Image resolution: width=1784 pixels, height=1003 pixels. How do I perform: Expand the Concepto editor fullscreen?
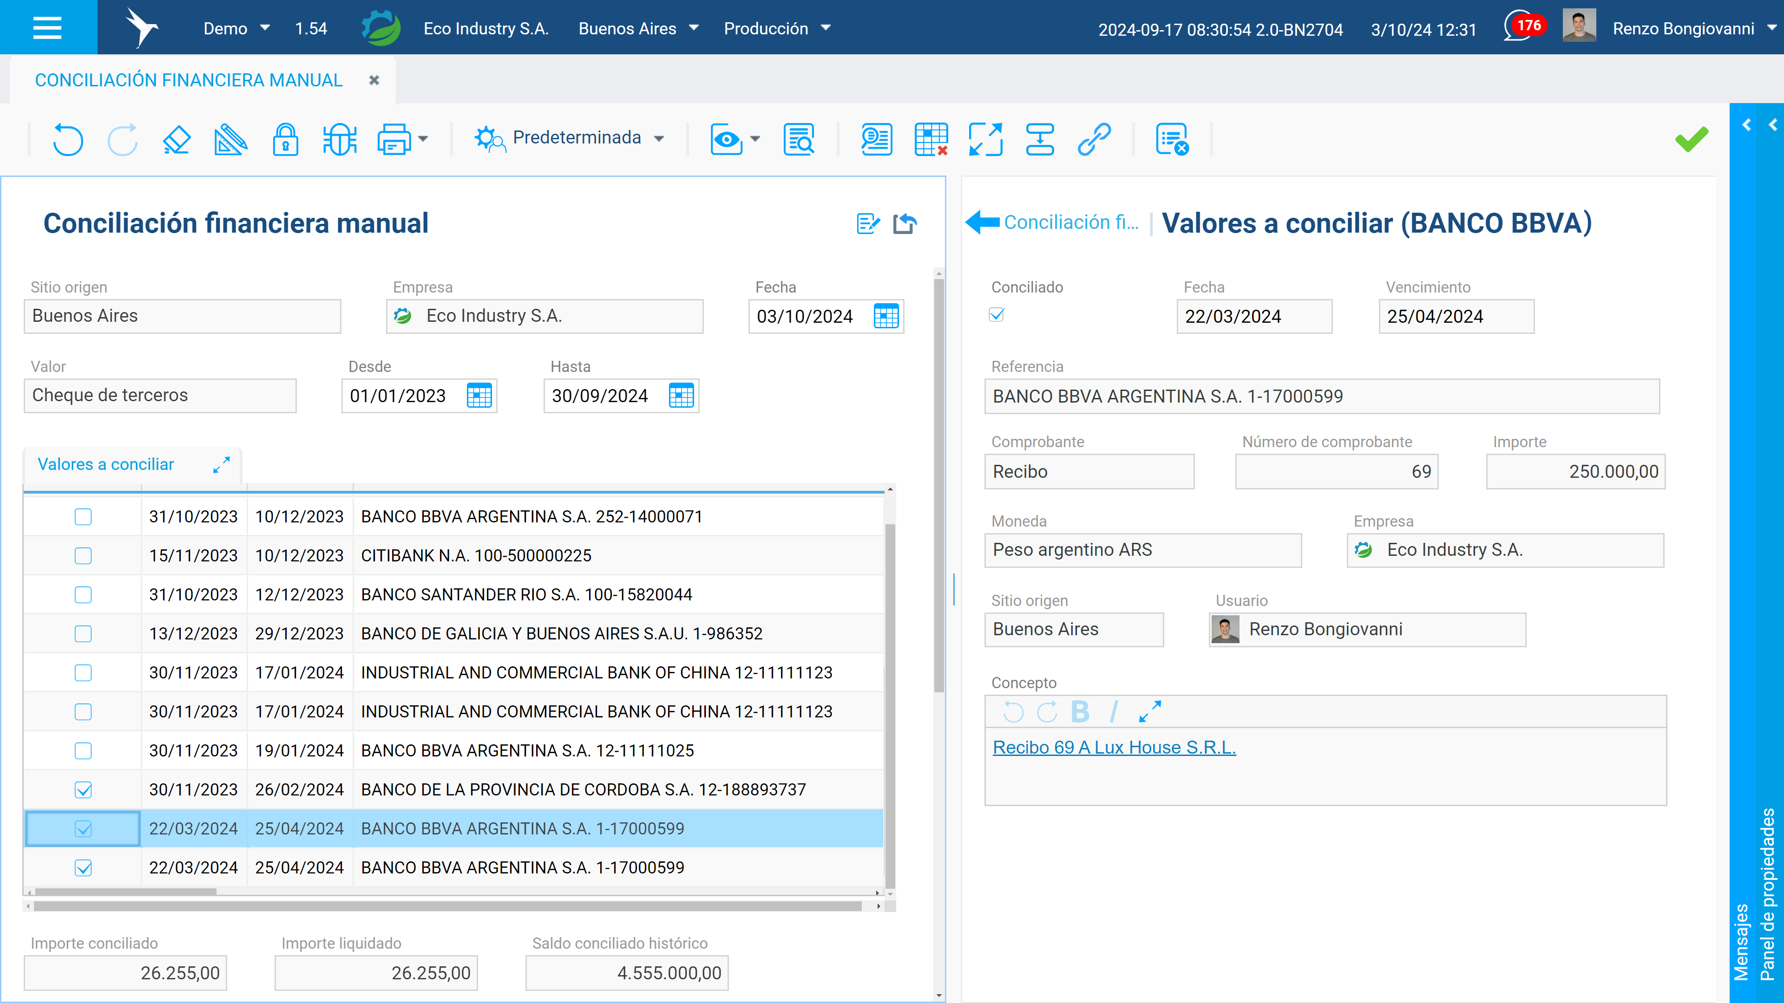coord(1150,711)
